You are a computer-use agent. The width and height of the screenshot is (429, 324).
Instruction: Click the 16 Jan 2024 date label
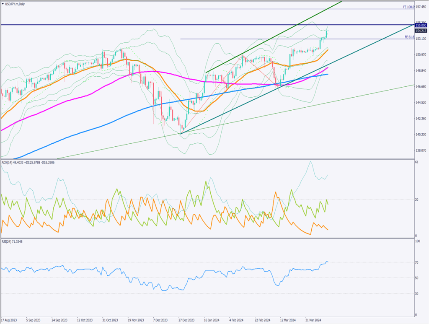[212, 321]
